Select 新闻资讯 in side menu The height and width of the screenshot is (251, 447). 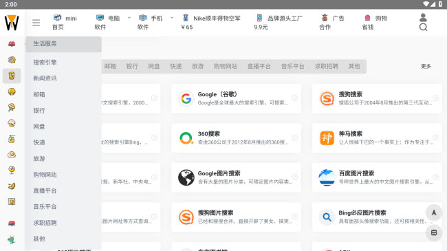[45, 78]
